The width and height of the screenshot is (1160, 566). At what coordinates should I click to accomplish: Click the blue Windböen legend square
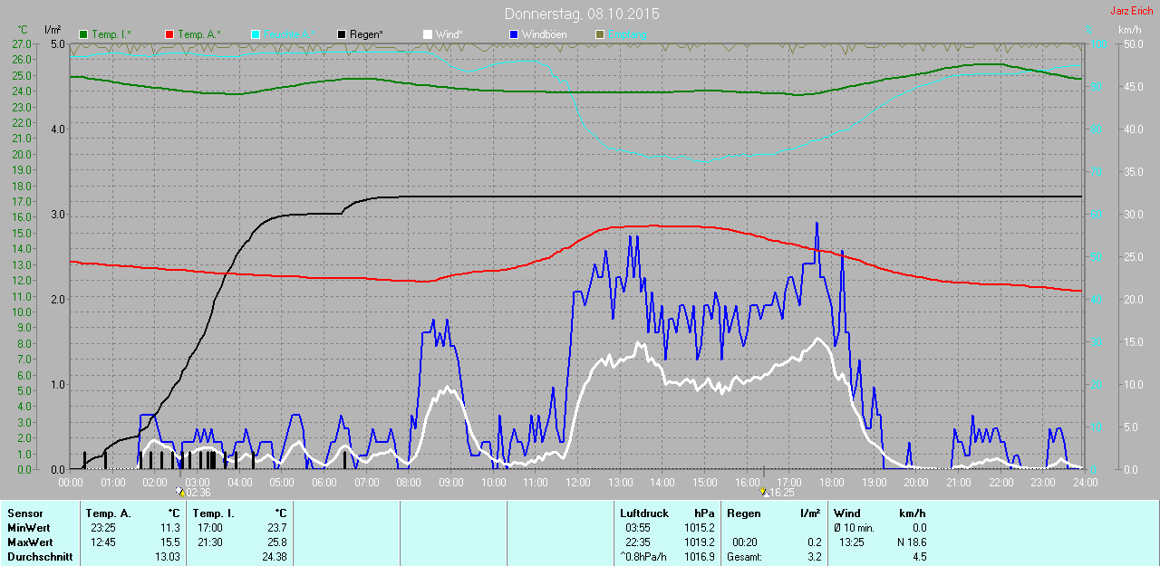point(514,34)
